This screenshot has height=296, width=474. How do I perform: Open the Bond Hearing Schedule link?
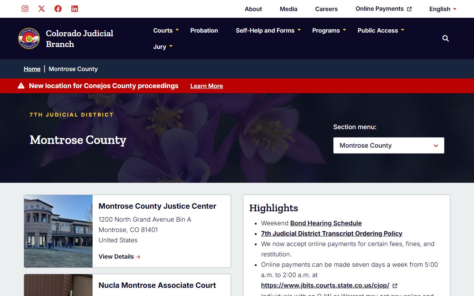326,223
